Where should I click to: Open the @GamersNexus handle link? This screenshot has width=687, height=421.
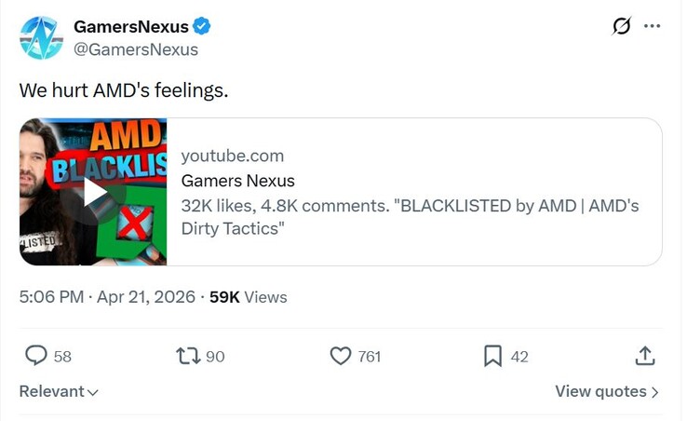click(136, 49)
